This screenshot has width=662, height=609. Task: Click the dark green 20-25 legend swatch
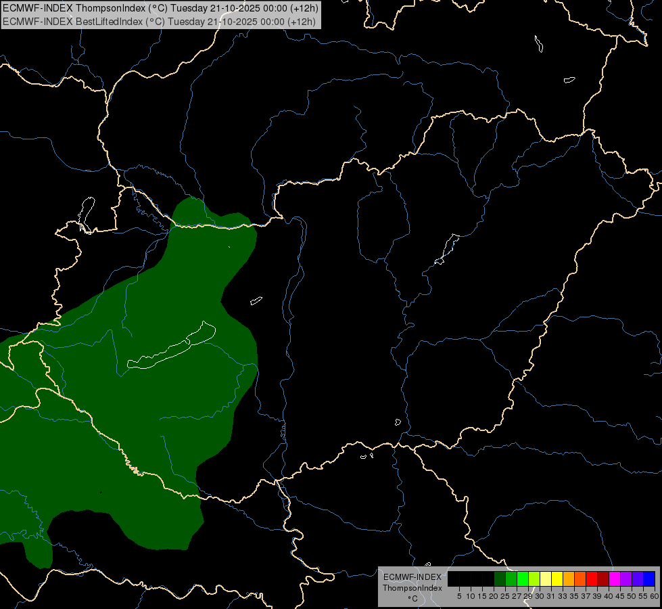pyautogui.click(x=500, y=579)
